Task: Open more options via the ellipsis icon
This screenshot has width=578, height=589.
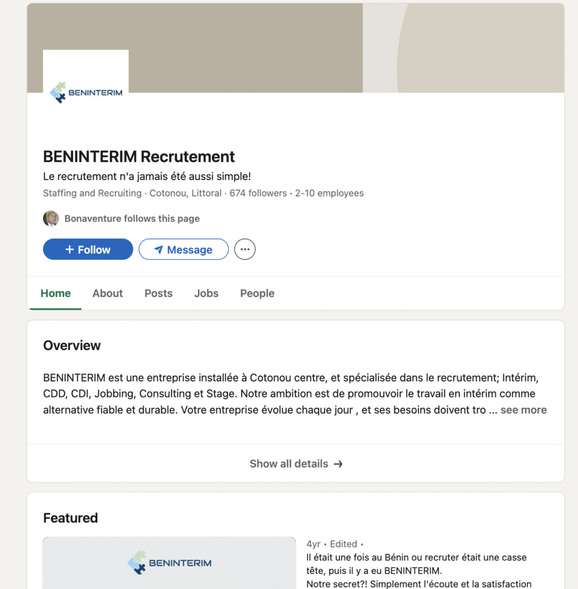Action: pos(244,248)
